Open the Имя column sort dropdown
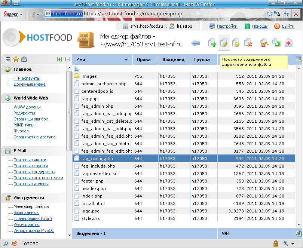 [128, 59]
